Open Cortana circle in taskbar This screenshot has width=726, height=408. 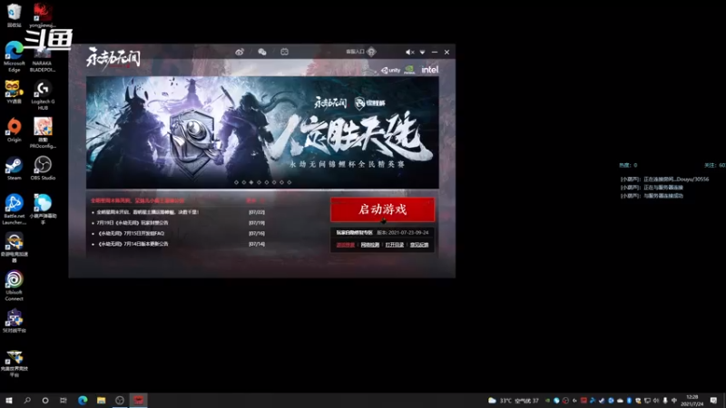(x=44, y=400)
